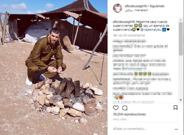Open the three-dot more options menu
The image size is (184, 135).
[176, 129]
